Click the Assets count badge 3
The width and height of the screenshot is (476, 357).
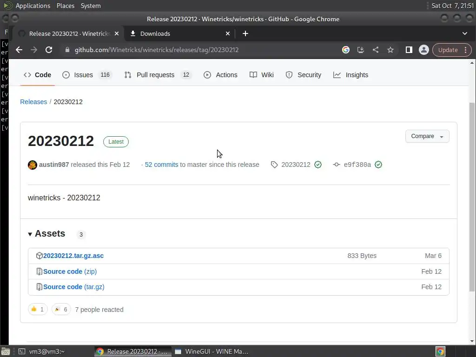[x=81, y=235]
